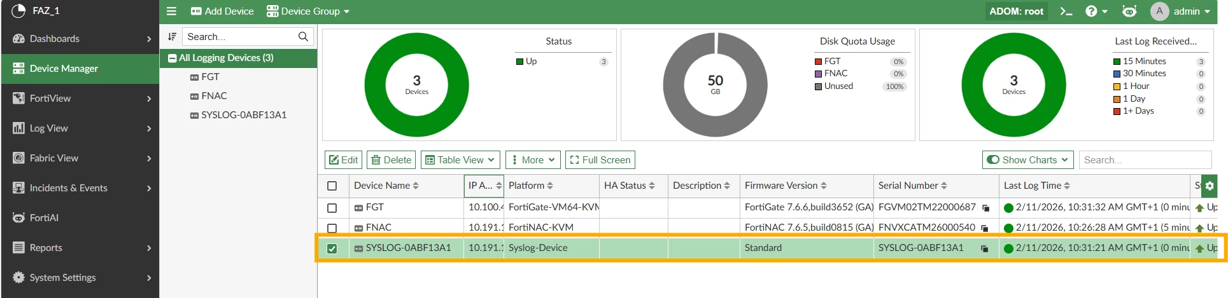Click the Add Device button
The width and height of the screenshot is (1228, 298).
222,11
